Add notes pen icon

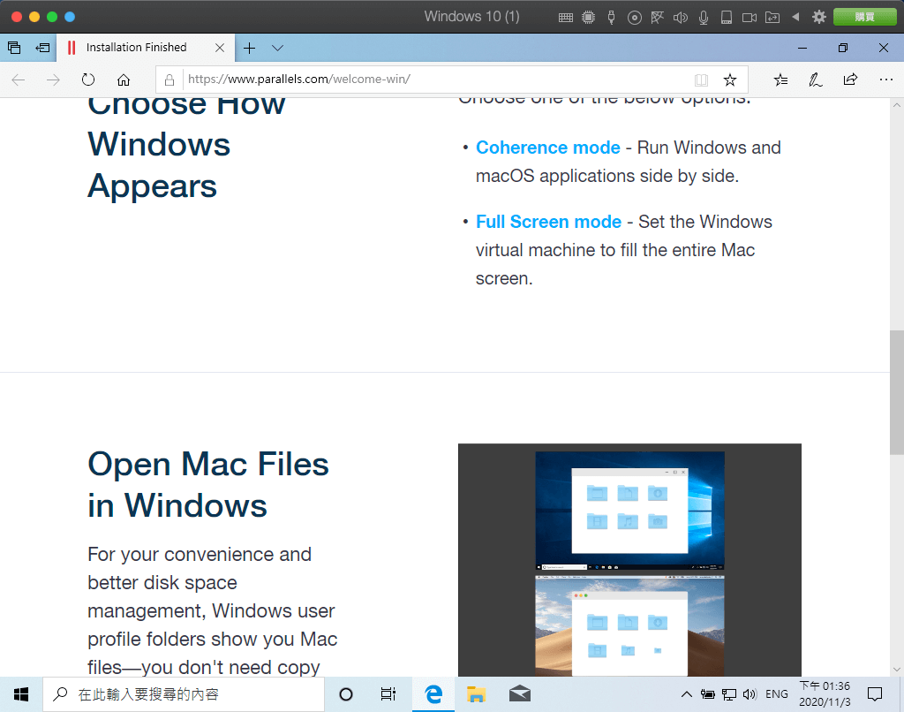click(815, 80)
